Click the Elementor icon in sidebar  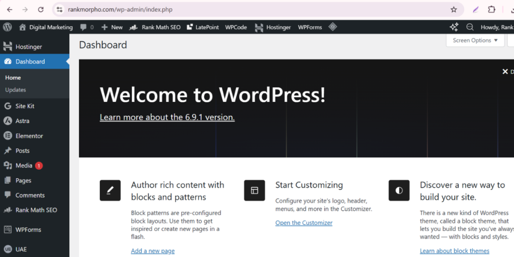point(8,136)
